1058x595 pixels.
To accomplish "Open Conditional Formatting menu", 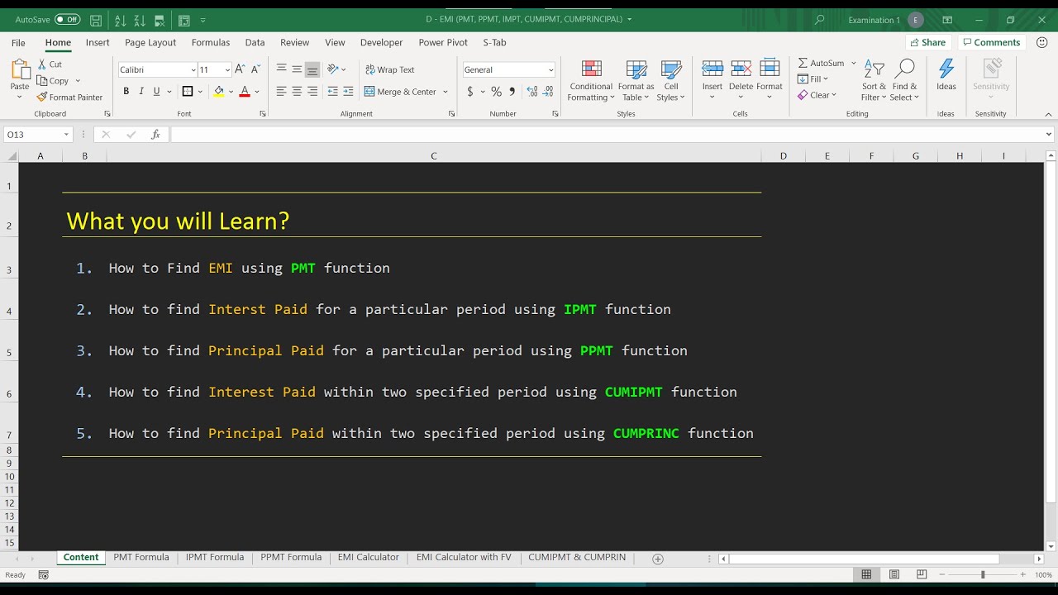I will (591, 80).
